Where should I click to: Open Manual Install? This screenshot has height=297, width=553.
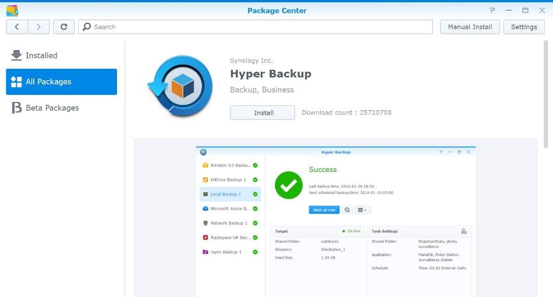tap(470, 27)
